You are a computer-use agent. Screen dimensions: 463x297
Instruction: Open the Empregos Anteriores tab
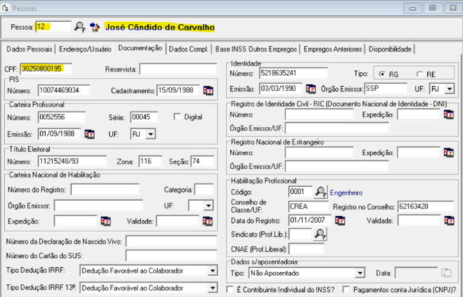click(x=333, y=48)
